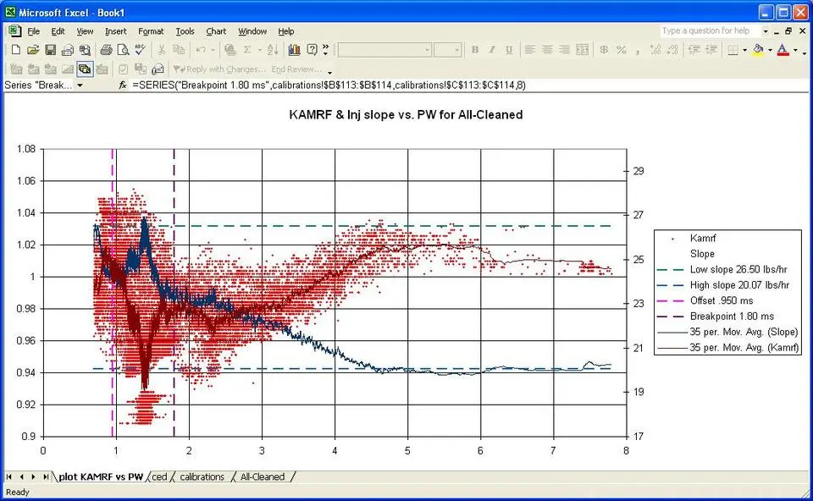This screenshot has height=501, width=813.
Task: Launch the Chart Wizard
Action: click(x=295, y=50)
